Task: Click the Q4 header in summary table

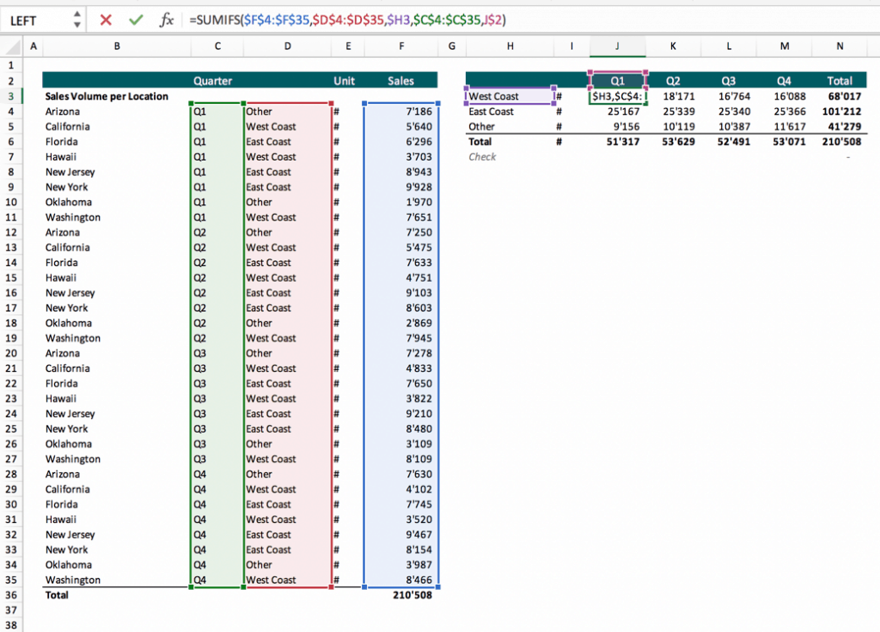Action: click(784, 81)
